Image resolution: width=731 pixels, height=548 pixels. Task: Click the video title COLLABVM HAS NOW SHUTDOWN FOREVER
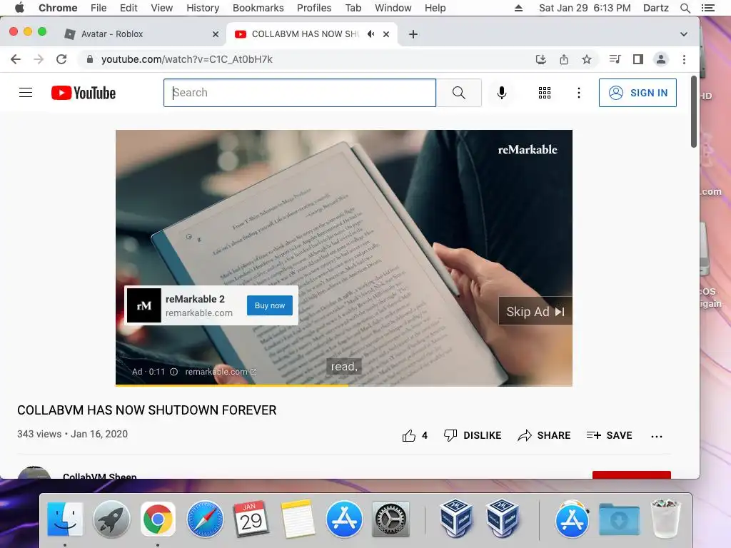tap(147, 410)
